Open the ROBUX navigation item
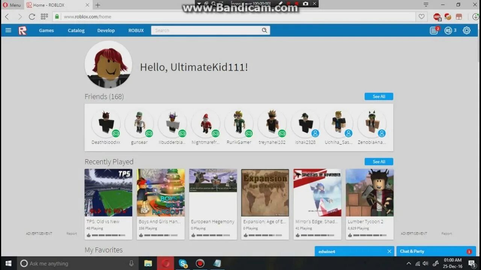Image resolution: width=481 pixels, height=270 pixels. point(136,30)
